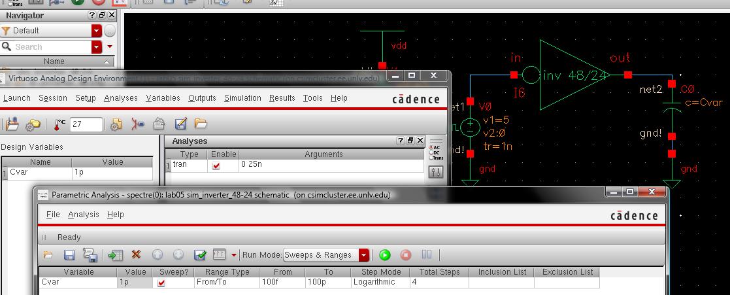This screenshot has height=295, width=730.
Task: Click the table view icon in Parametric toolbar
Action: click(x=220, y=254)
